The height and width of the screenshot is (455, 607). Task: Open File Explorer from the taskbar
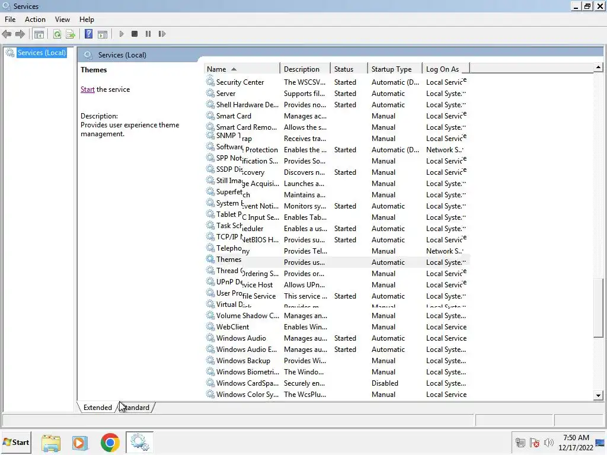click(x=51, y=443)
